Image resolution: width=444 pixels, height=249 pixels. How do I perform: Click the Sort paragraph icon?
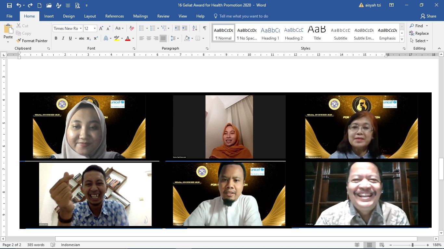click(195, 28)
